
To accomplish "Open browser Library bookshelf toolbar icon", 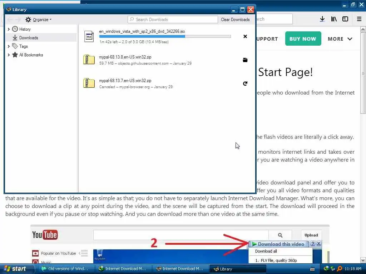I will coord(334,19).
